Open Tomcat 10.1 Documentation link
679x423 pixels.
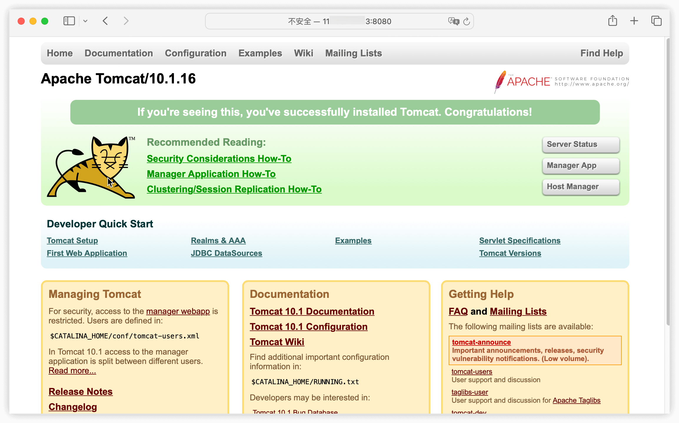[312, 311]
